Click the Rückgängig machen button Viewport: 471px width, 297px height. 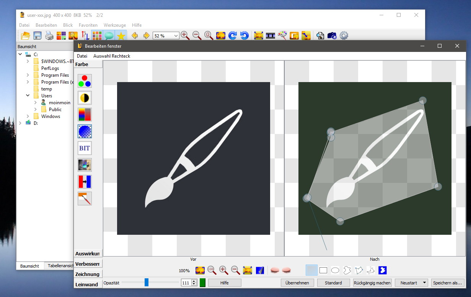pos(372,283)
